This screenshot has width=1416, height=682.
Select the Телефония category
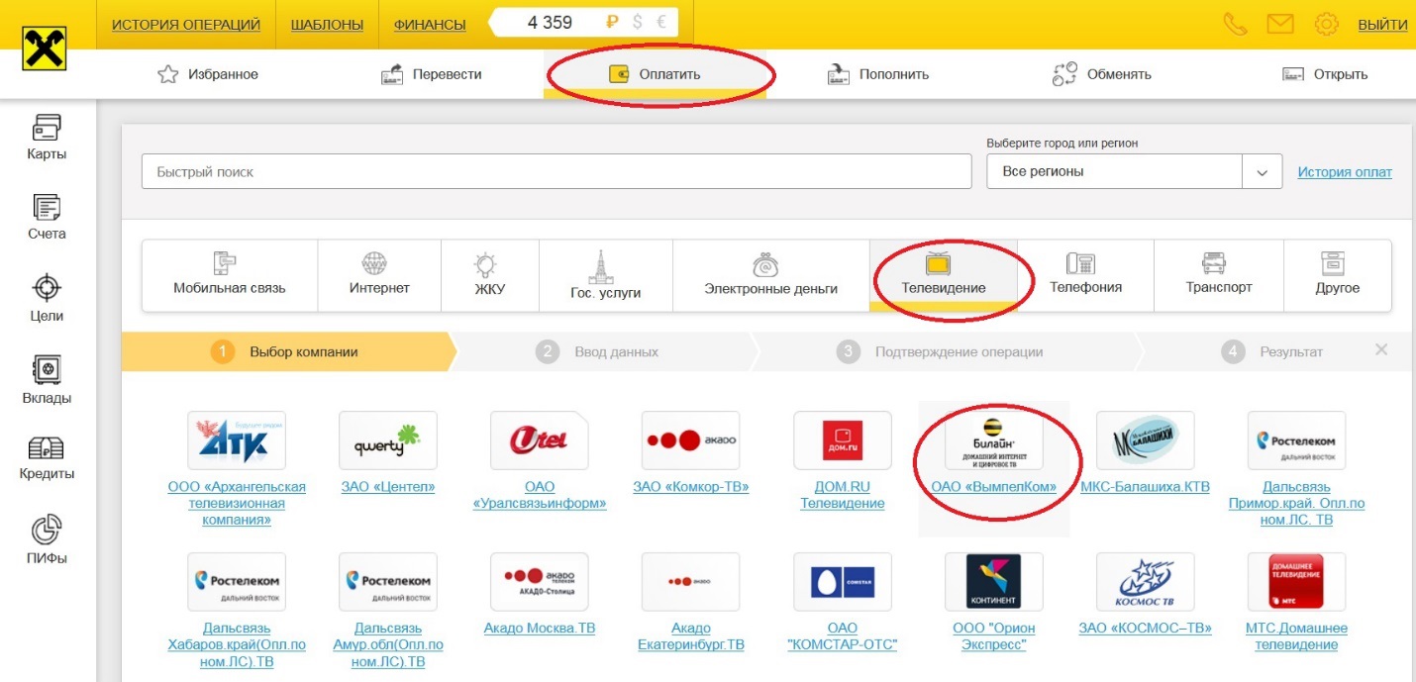(1086, 275)
